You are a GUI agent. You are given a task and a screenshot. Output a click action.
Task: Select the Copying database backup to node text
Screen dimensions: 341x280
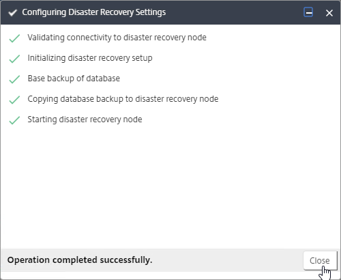click(x=123, y=99)
